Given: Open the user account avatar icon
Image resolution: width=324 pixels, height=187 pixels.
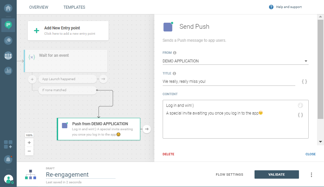Looking at the screenshot, I should click(8, 179).
